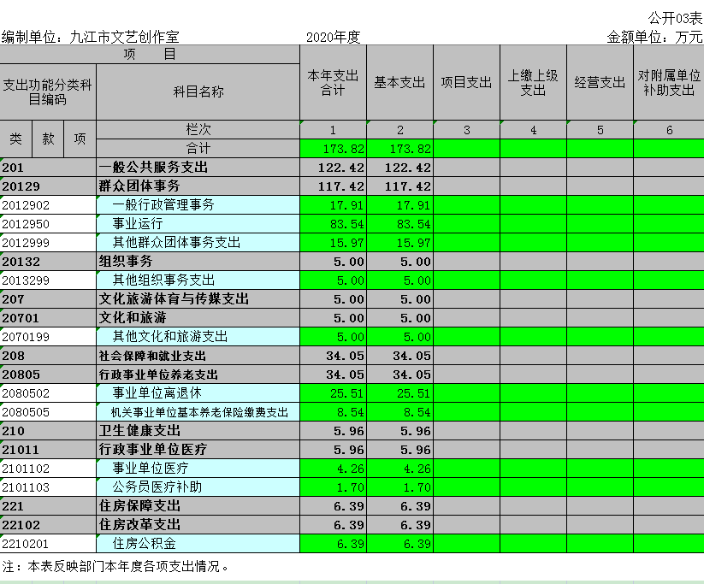
Task: Click the code cell 2080505
Action: tap(48, 411)
